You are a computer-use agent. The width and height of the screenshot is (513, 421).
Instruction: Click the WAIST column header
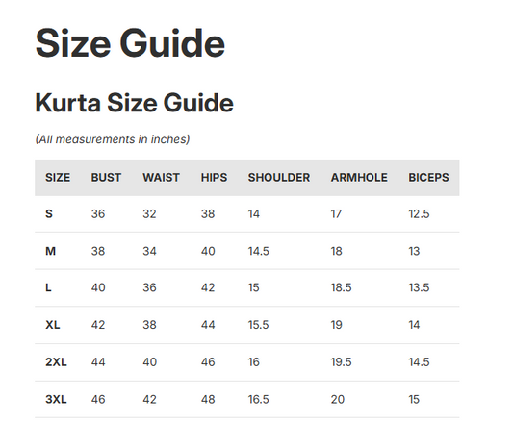pos(161,178)
